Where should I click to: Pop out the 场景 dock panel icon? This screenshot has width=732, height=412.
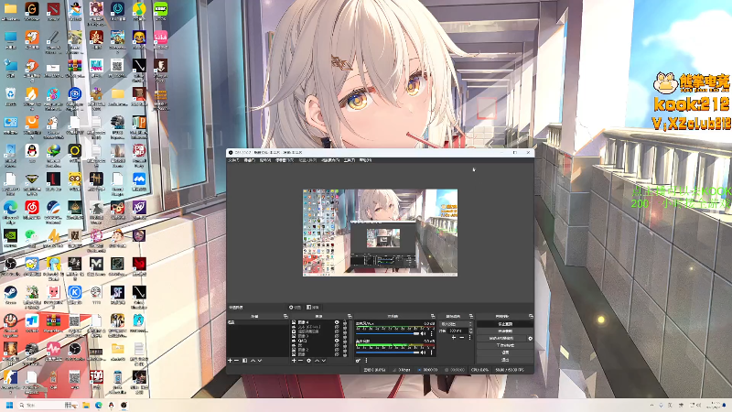(x=285, y=316)
